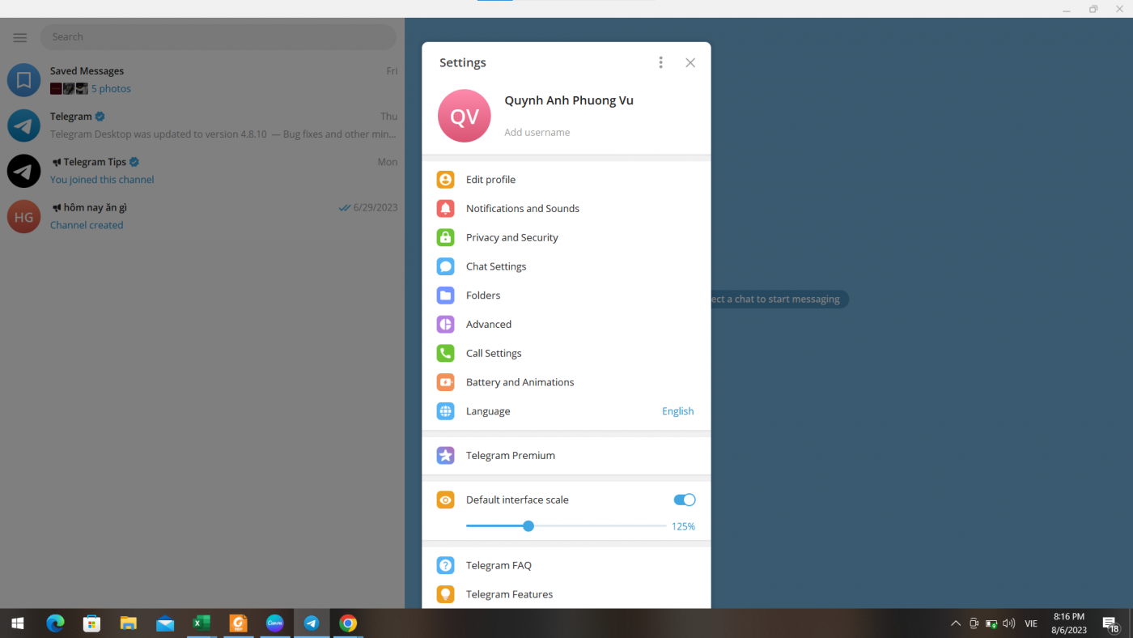
Task: Click the Advanced settings icon
Action: click(x=445, y=324)
